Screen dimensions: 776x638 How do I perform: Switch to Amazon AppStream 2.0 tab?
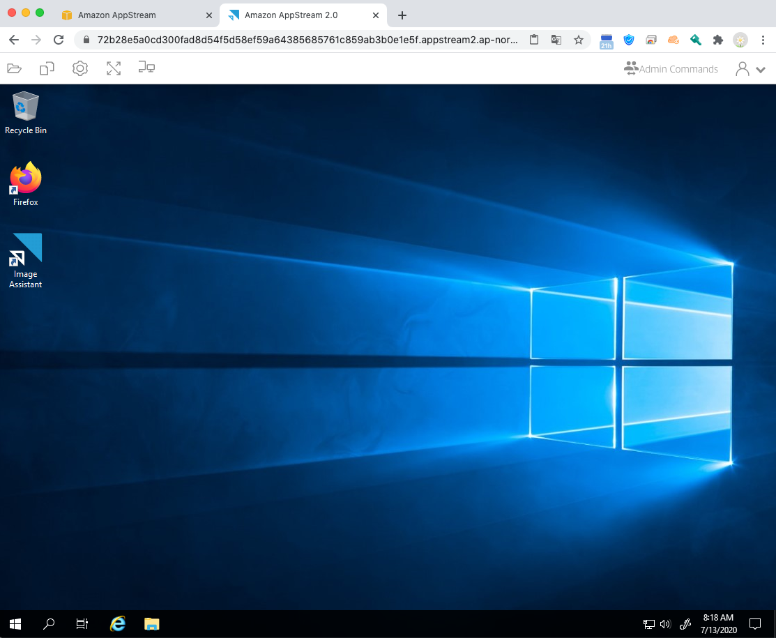pyautogui.click(x=303, y=15)
